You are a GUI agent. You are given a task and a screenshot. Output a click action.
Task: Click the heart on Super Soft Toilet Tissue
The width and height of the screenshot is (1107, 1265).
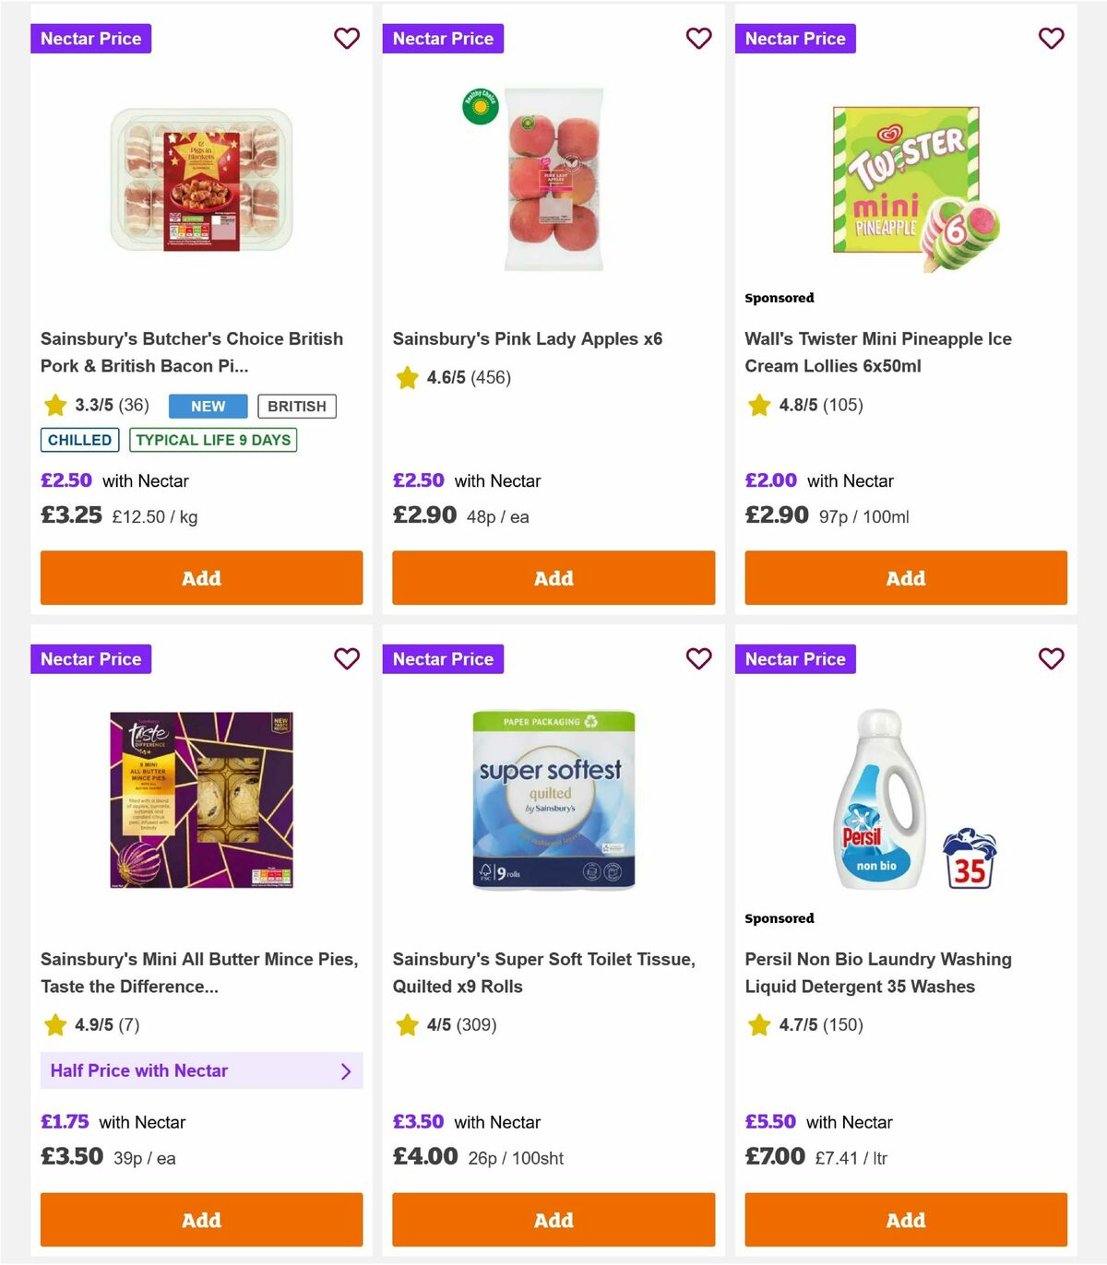click(698, 659)
